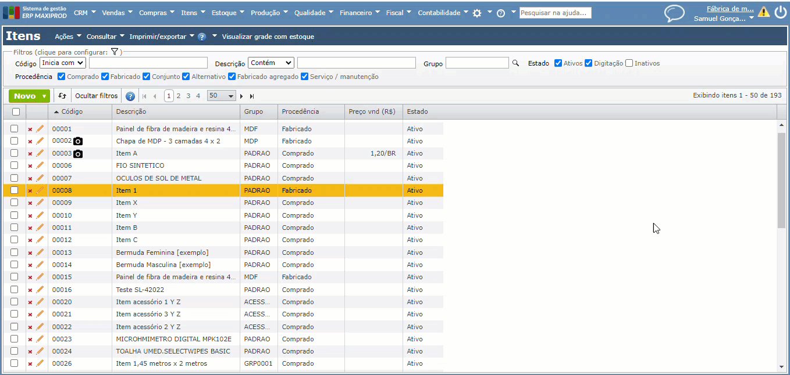Open the 'Contém' descrição filter dropdown

pyautogui.click(x=271, y=63)
